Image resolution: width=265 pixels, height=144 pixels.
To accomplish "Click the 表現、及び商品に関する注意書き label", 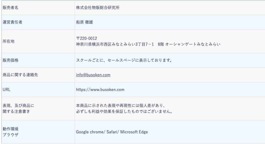I will 17,109.
